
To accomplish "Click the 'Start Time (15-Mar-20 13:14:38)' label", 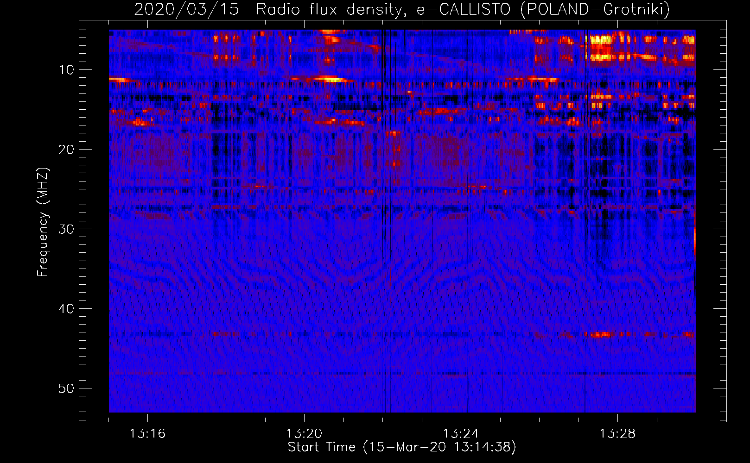I will coord(402,447).
